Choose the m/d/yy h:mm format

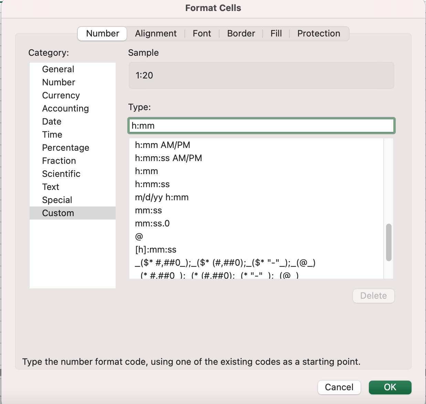click(x=256, y=197)
